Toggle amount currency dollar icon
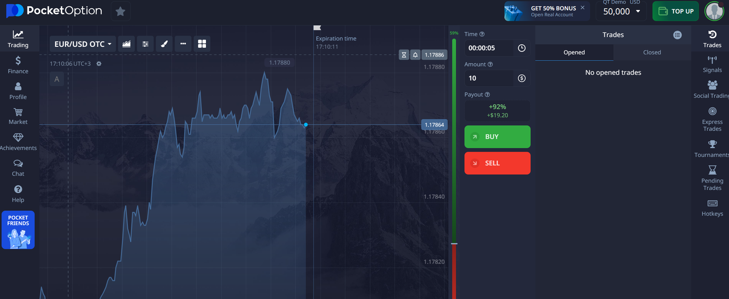 coord(522,78)
